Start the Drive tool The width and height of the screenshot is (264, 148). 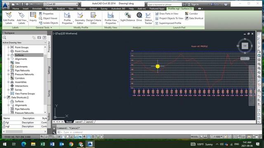pyautogui.click(x=139, y=17)
